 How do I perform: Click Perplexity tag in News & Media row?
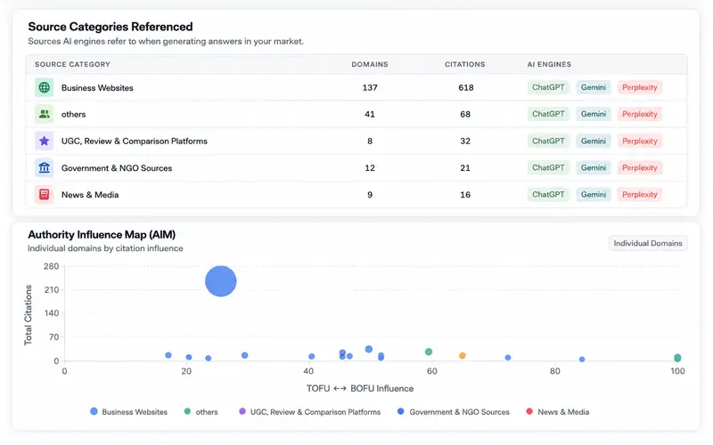639,194
